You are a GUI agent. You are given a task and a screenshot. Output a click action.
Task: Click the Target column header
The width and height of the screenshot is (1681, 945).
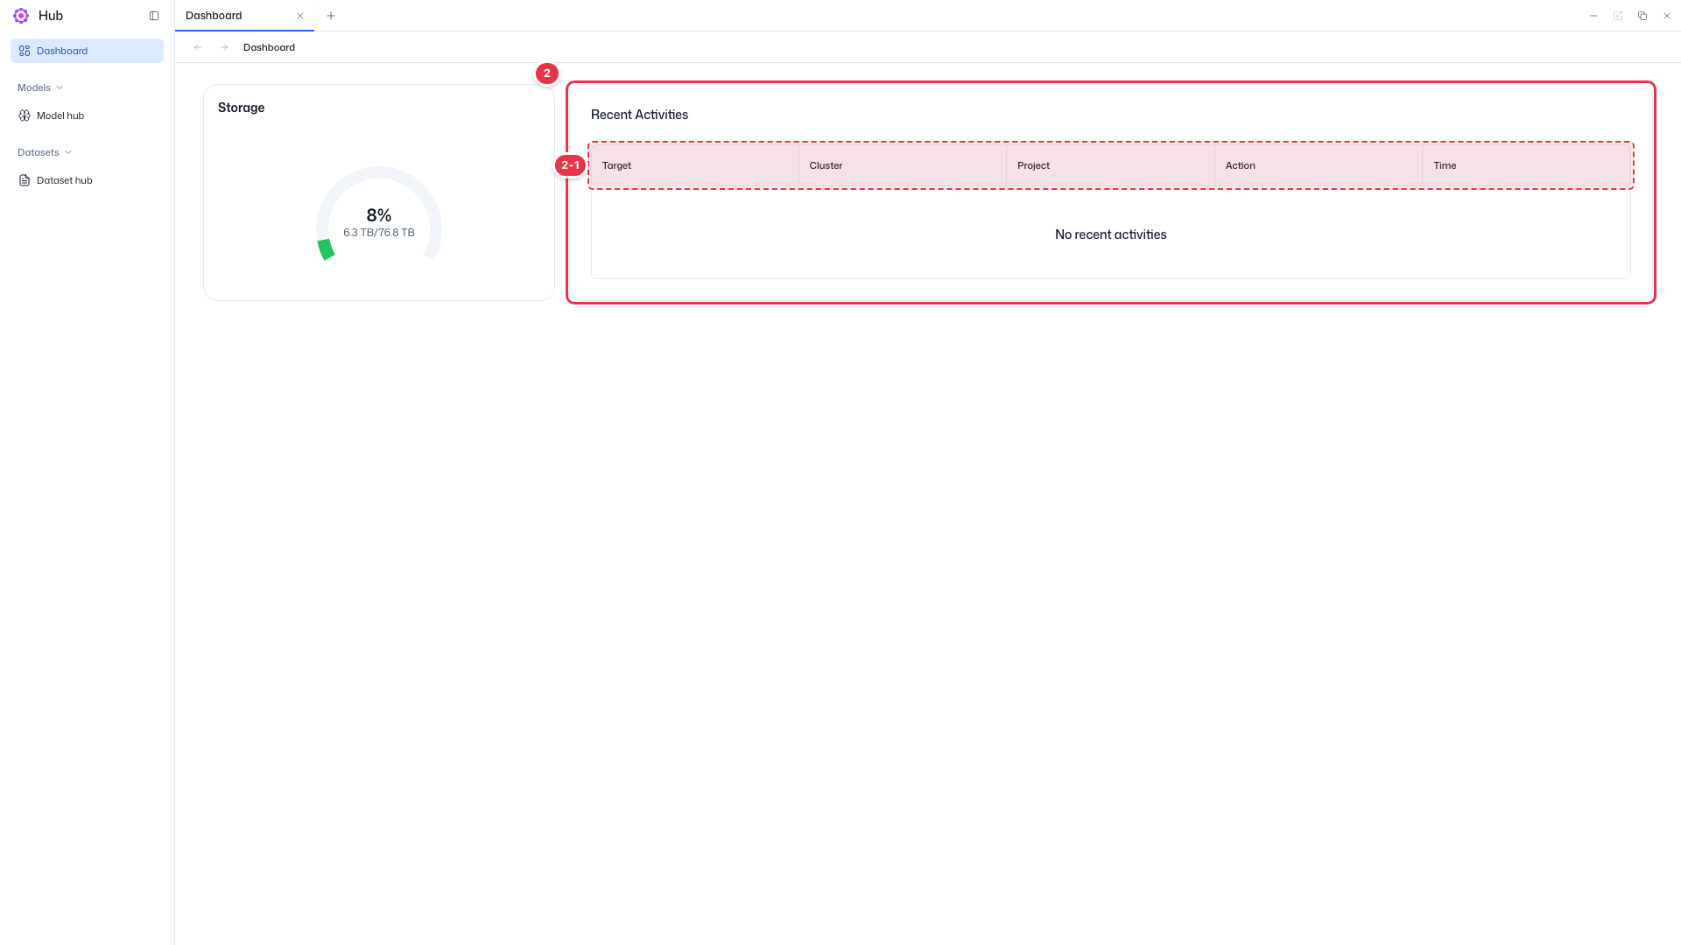tap(695, 165)
